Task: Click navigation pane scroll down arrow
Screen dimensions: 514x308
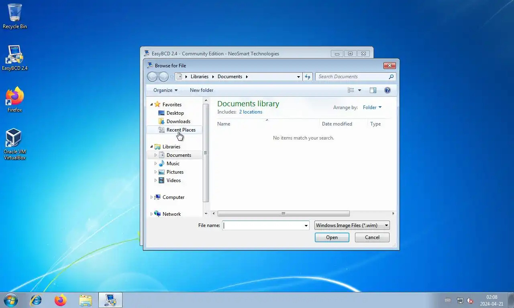Action: (x=206, y=214)
